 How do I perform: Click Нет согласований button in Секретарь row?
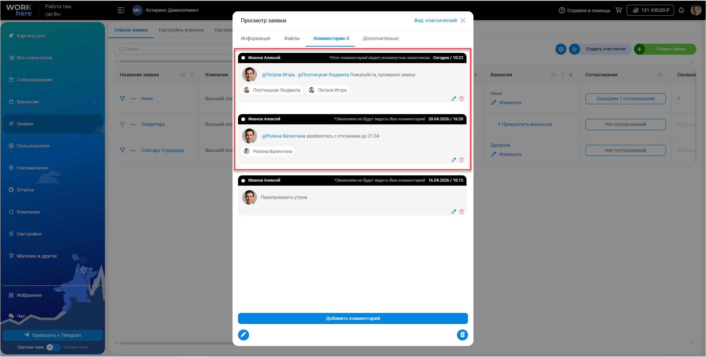tap(626, 124)
